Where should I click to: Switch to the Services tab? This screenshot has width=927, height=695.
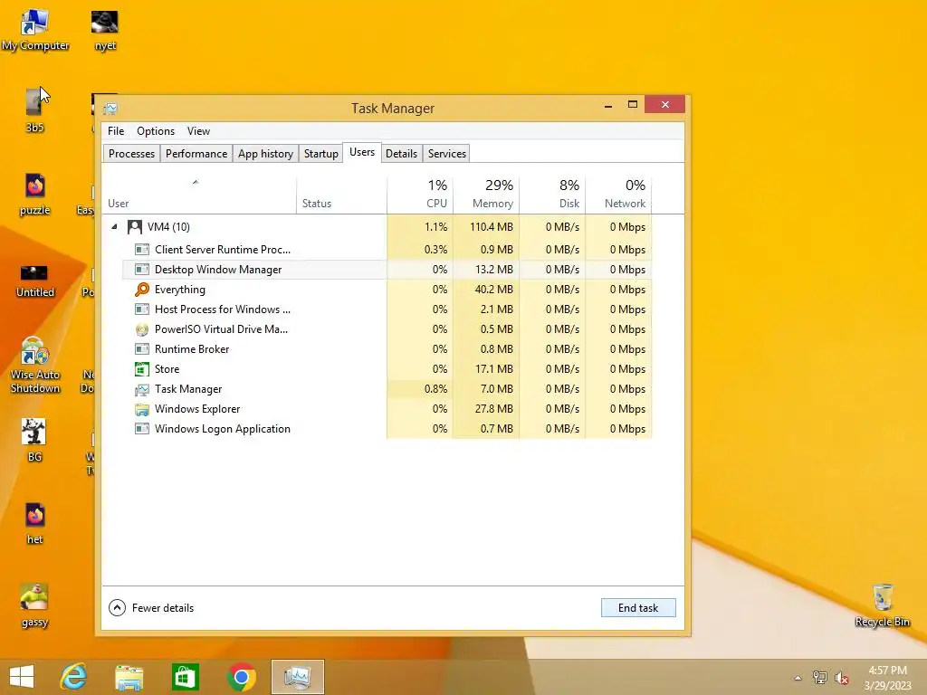[x=447, y=154]
